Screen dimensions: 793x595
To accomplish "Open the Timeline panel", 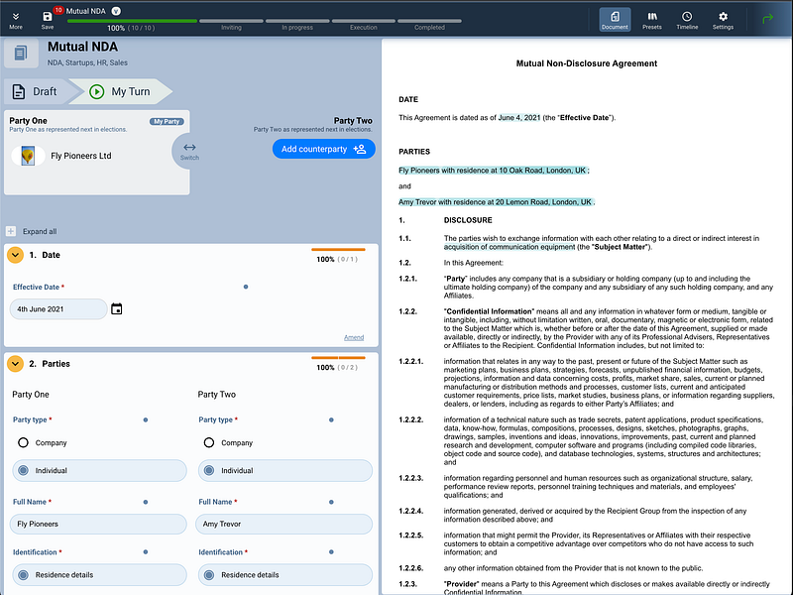I will pyautogui.click(x=687, y=20).
